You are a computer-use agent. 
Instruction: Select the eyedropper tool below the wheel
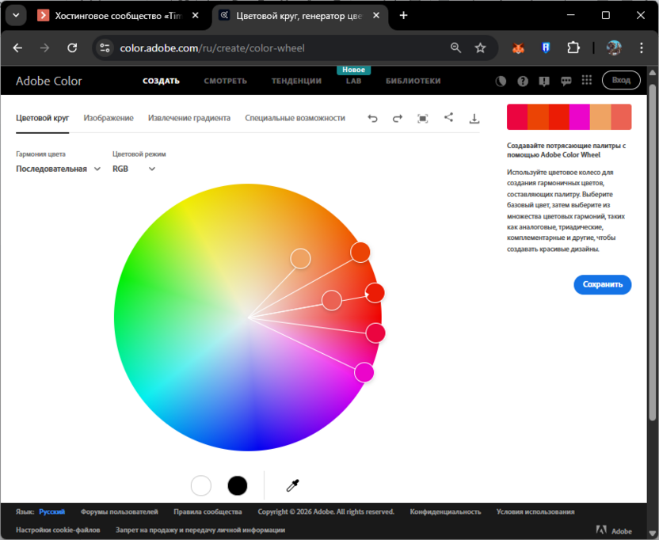point(292,485)
